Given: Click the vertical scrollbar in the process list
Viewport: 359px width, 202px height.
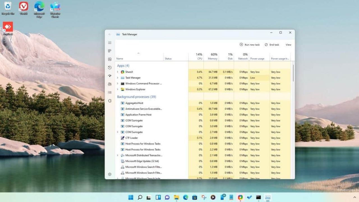Looking at the screenshot, I should point(293,73).
